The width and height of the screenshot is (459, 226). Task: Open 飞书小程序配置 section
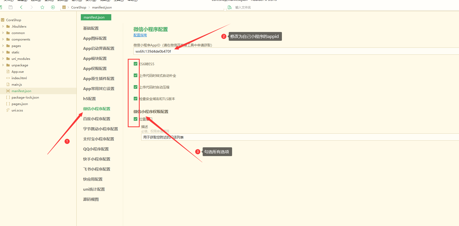97,169
